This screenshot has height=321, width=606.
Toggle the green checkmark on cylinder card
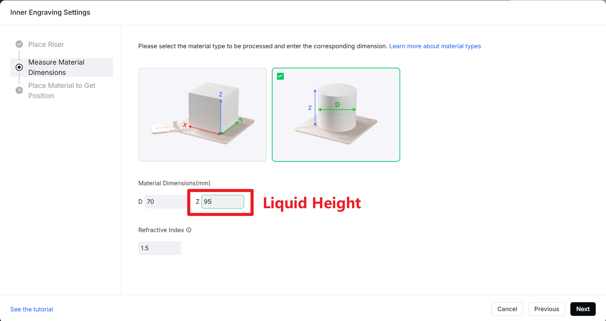click(280, 76)
